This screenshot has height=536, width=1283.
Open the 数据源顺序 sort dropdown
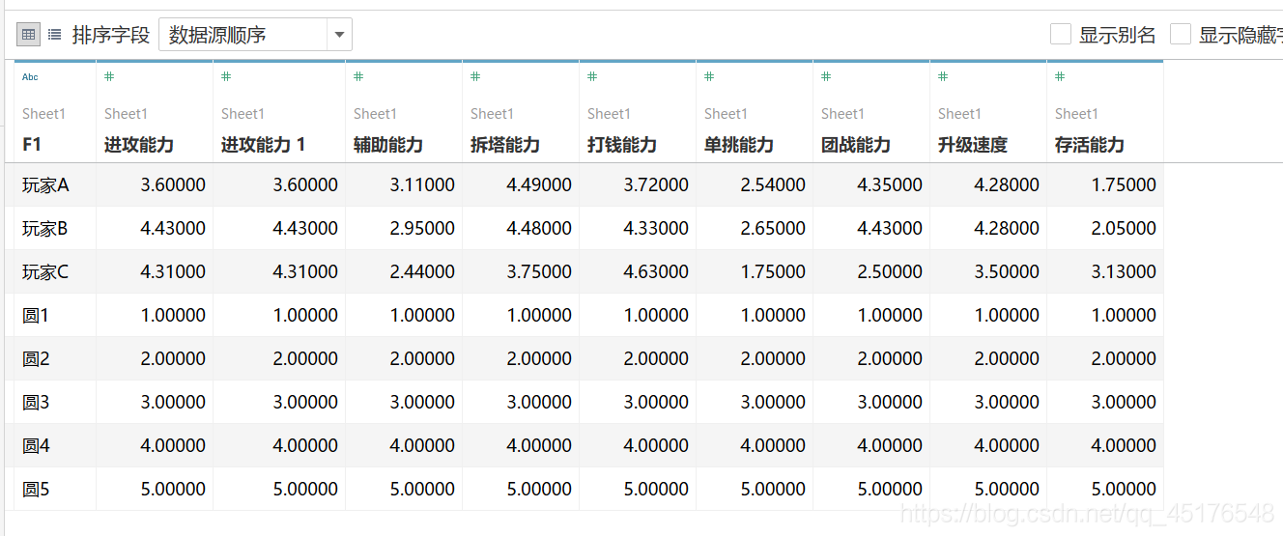click(x=255, y=35)
